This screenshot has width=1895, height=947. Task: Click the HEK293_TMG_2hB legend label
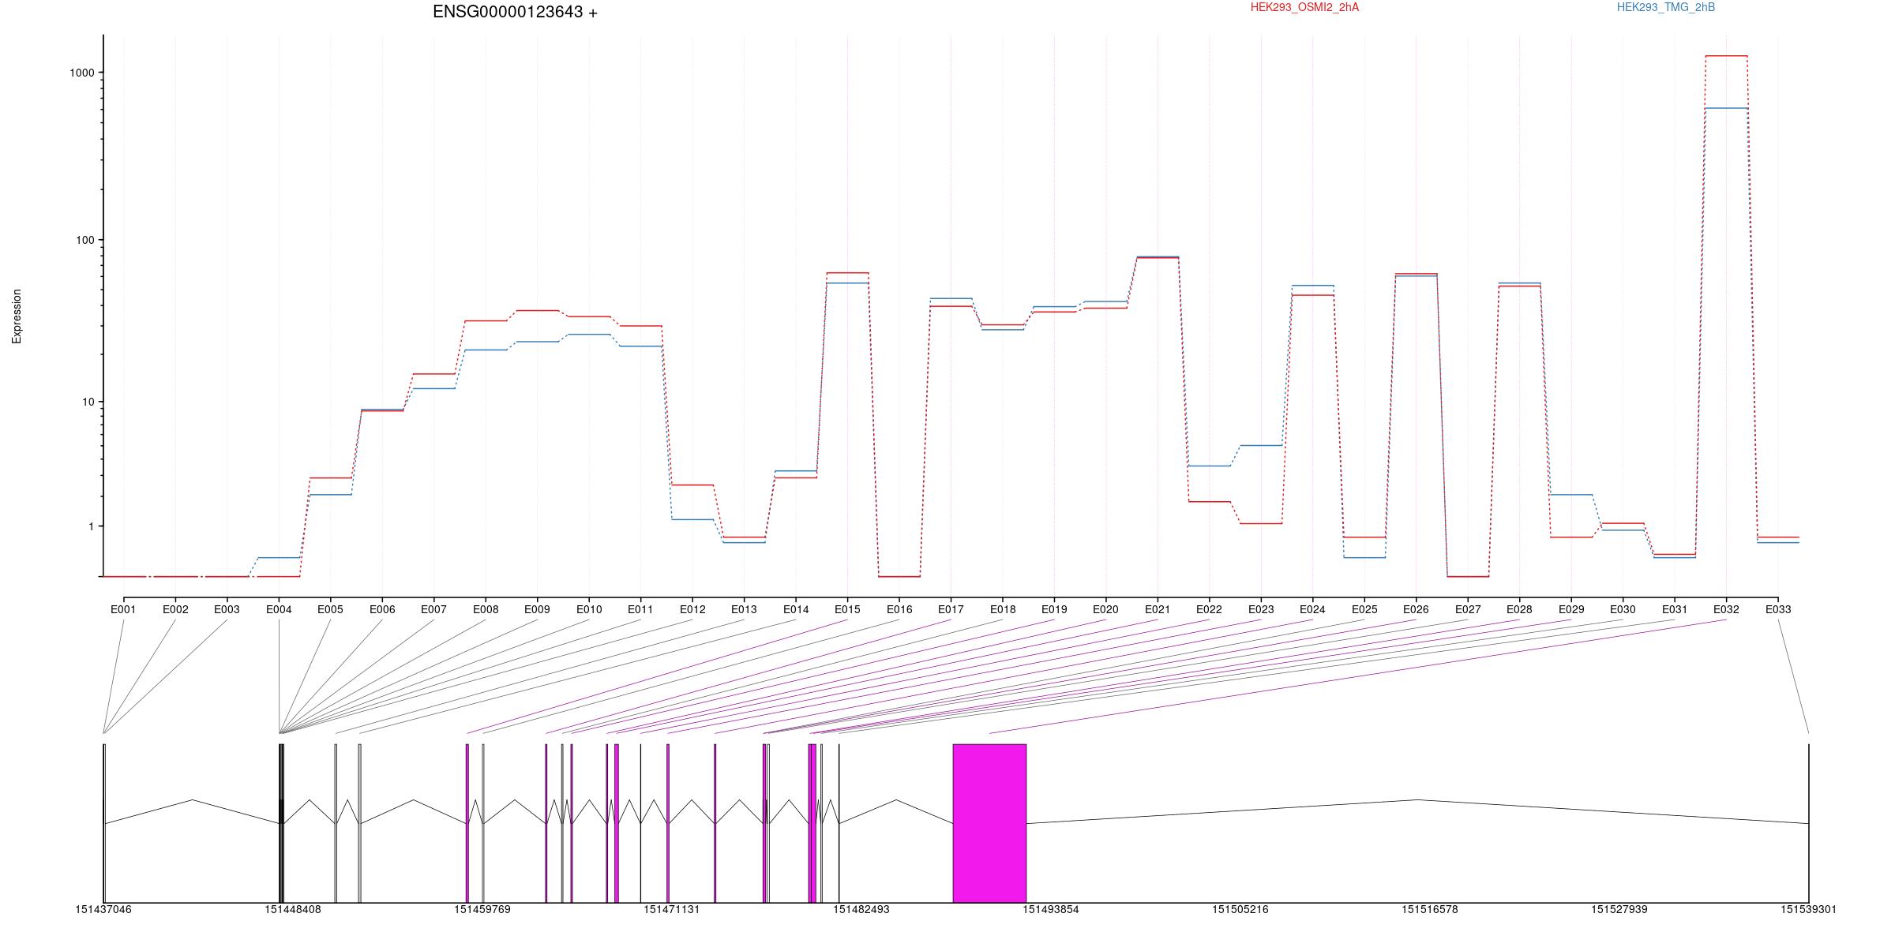tap(1666, 7)
